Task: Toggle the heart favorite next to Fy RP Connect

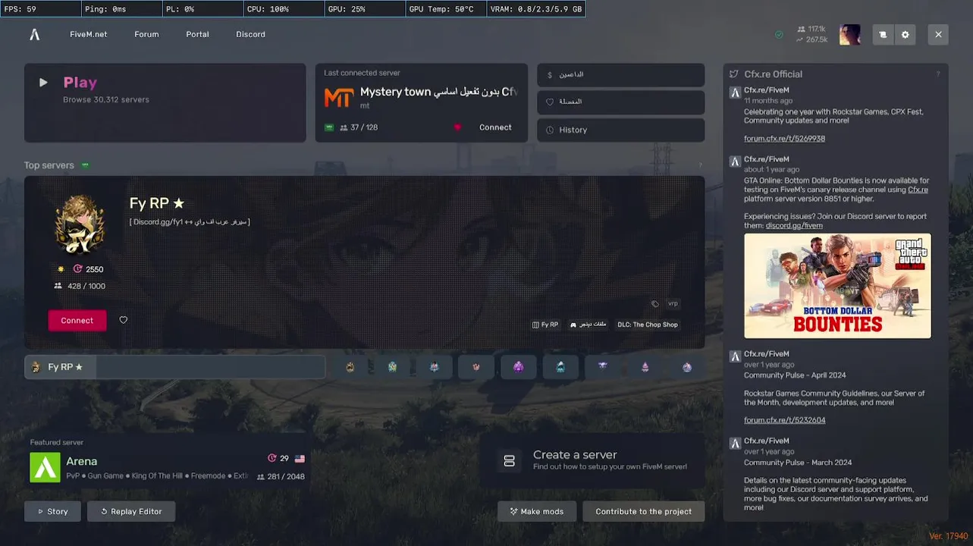Action: point(124,320)
